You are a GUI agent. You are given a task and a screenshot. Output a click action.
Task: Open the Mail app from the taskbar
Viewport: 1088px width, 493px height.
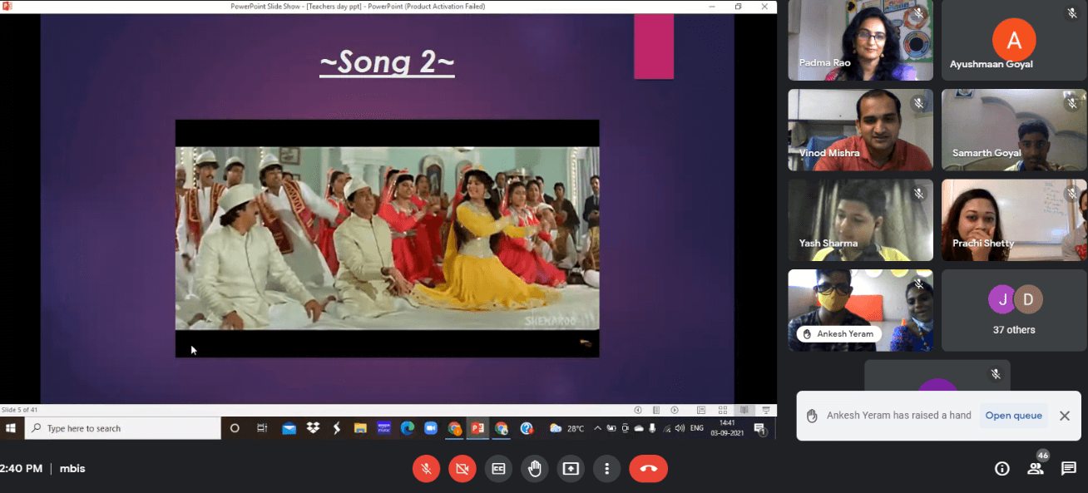289,428
